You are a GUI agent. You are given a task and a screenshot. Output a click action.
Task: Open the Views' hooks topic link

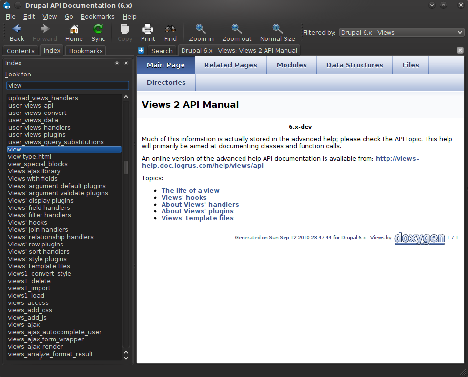[184, 197]
